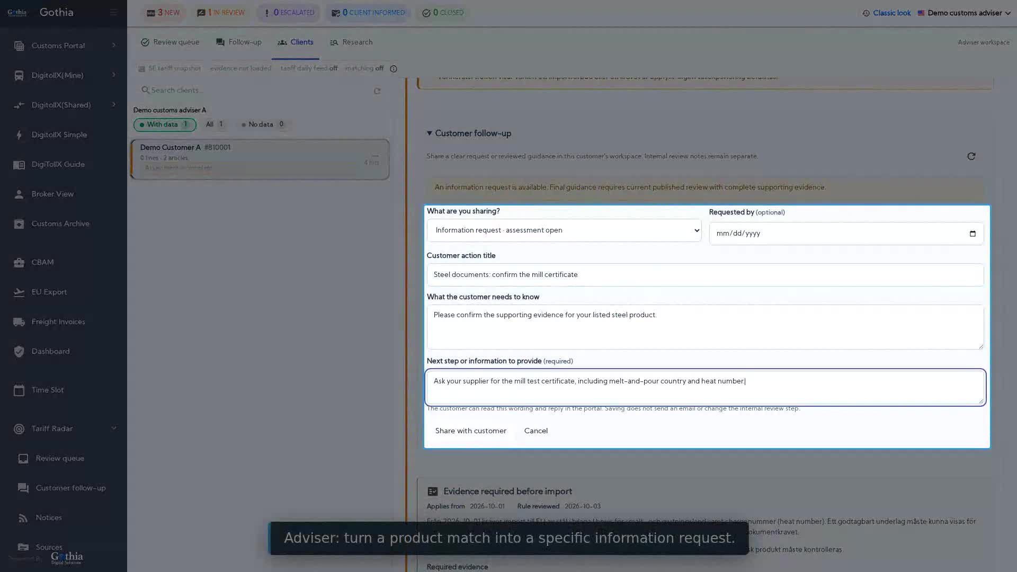Click the DigiTollX Guide book icon
Screen dimensions: 1017x572
point(19,165)
